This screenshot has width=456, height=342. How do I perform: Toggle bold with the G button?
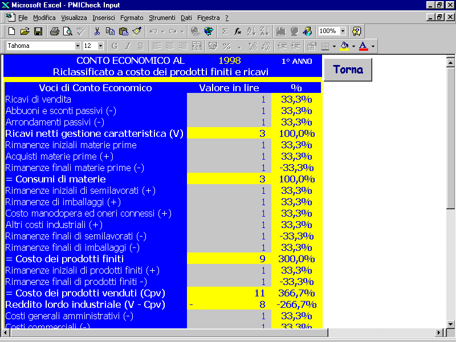115,46
